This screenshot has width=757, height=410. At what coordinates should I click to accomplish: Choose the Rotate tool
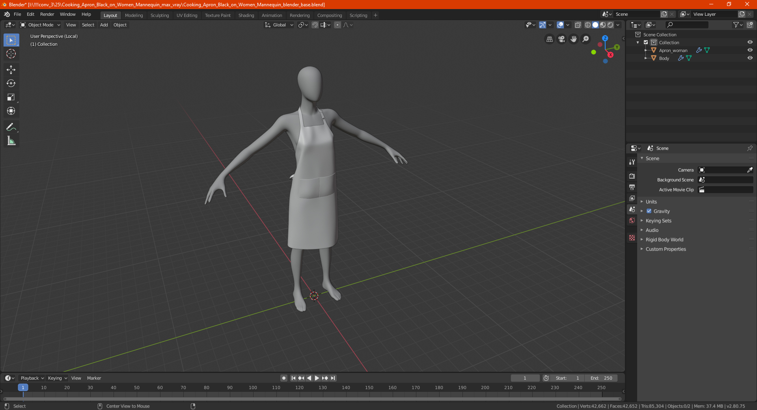[11, 83]
